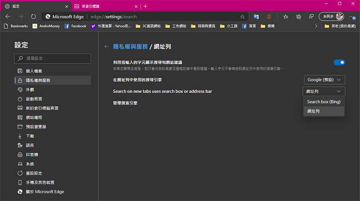Click the 搜尋設定 search field
The height and width of the screenshot is (201, 360).
click(x=53, y=58)
